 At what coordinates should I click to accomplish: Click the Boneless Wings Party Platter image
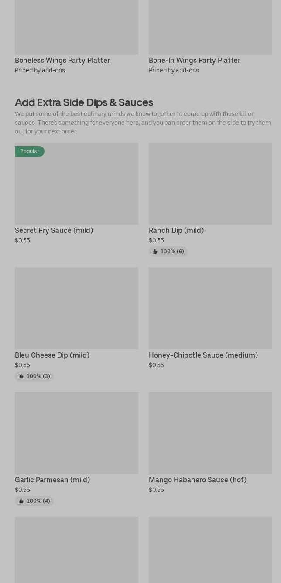pyautogui.click(x=76, y=27)
